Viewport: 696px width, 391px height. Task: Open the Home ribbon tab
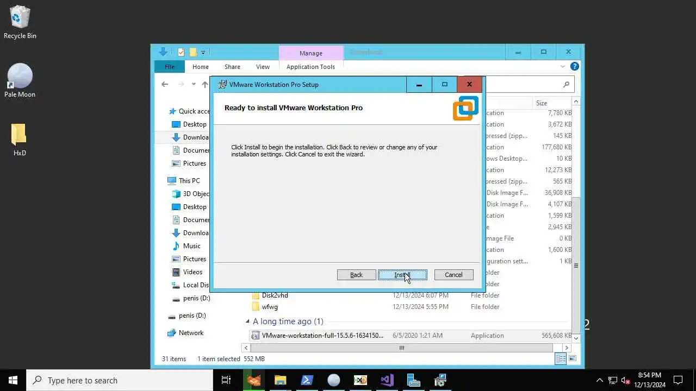200,67
